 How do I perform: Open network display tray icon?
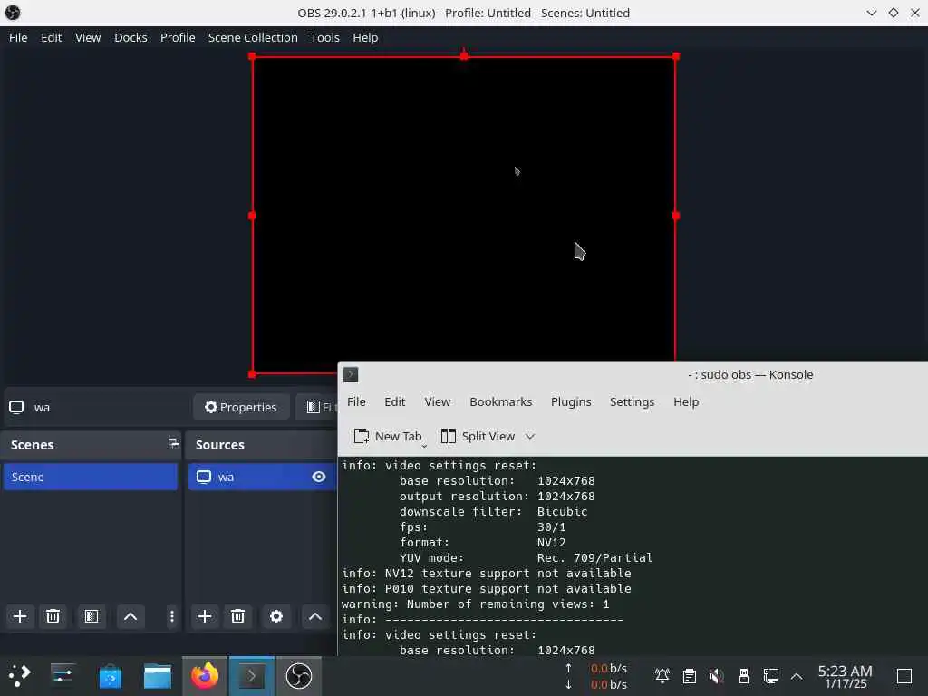[x=770, y=676]
